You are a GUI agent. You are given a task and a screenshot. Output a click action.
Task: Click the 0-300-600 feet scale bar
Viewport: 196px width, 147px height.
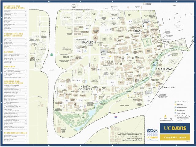pos(165,120)
